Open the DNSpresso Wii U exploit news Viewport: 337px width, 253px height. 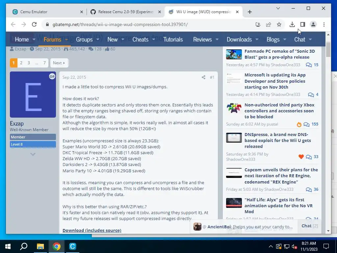click(278, 140)
